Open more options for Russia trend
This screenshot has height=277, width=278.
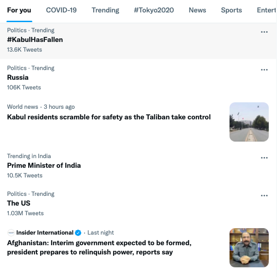coord(264,70)
